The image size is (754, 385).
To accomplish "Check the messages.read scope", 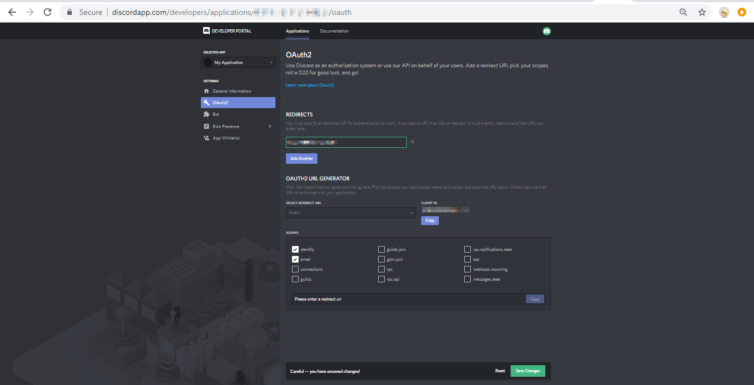I will (x=468, y=279).
